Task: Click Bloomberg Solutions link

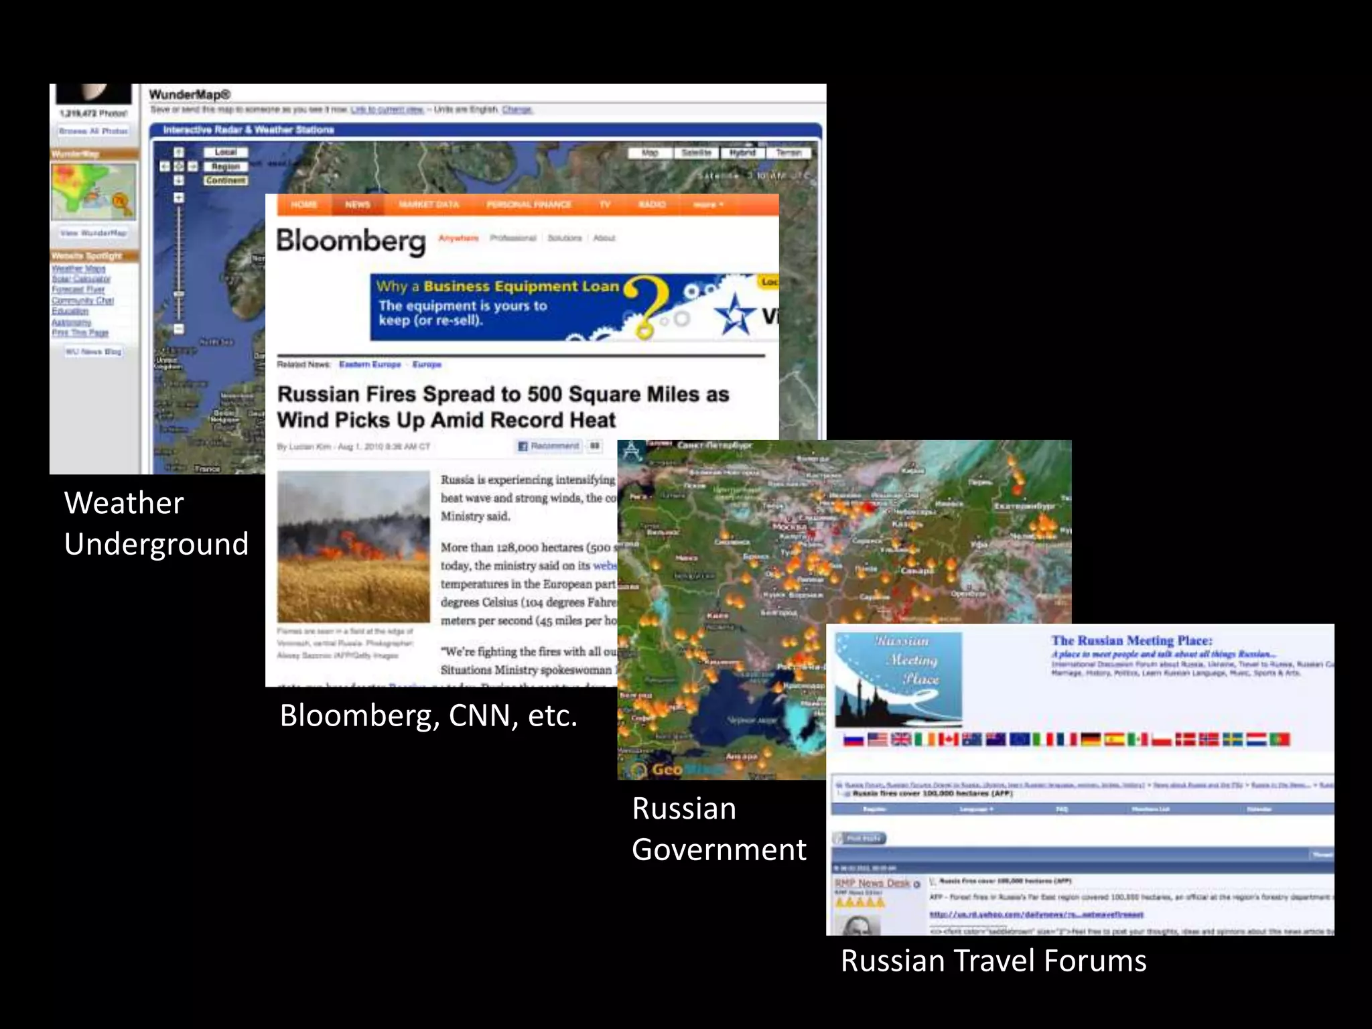Action: 565,238
